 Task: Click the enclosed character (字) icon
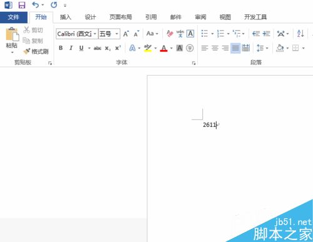pos(190,48)
